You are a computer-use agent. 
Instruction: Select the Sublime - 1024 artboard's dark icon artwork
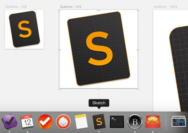click(x=179, y=68)
